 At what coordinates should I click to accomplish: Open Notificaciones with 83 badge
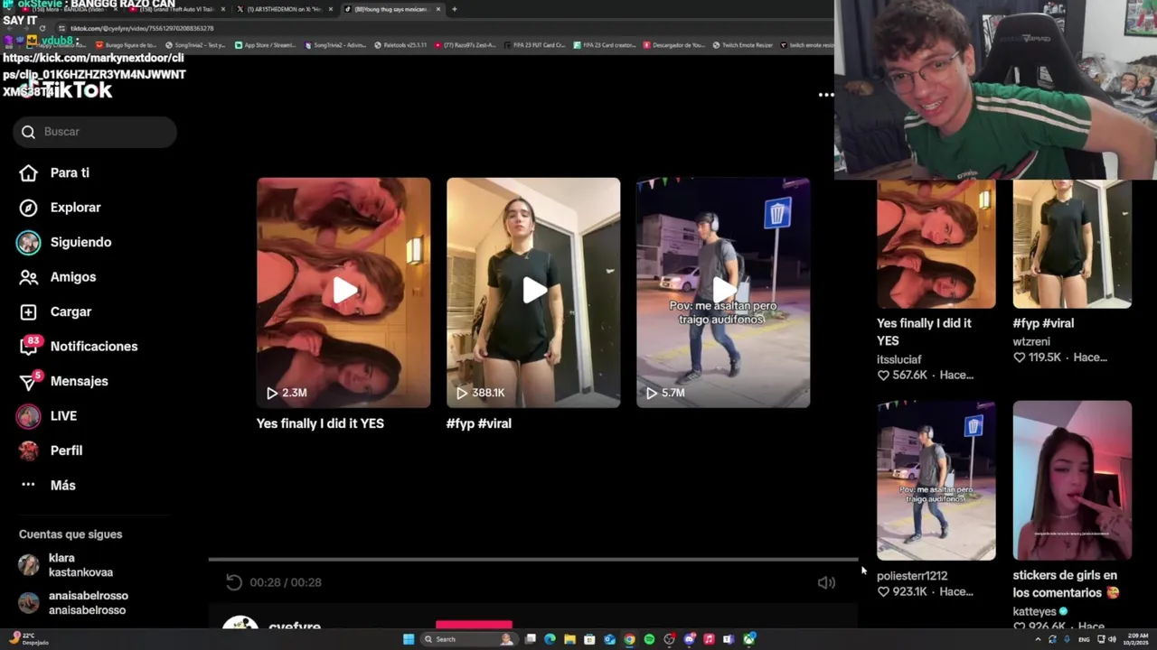coord(80,347)
